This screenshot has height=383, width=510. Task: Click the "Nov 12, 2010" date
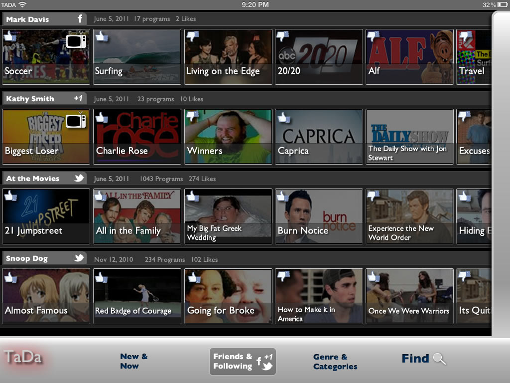click(114, 259)
